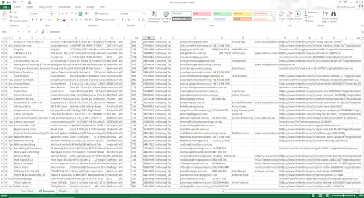Switch to the VIEW ribbon tab

(102, 7)
